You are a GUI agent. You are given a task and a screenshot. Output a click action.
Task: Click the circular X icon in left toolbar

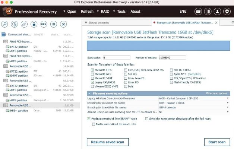coord(63,24)
